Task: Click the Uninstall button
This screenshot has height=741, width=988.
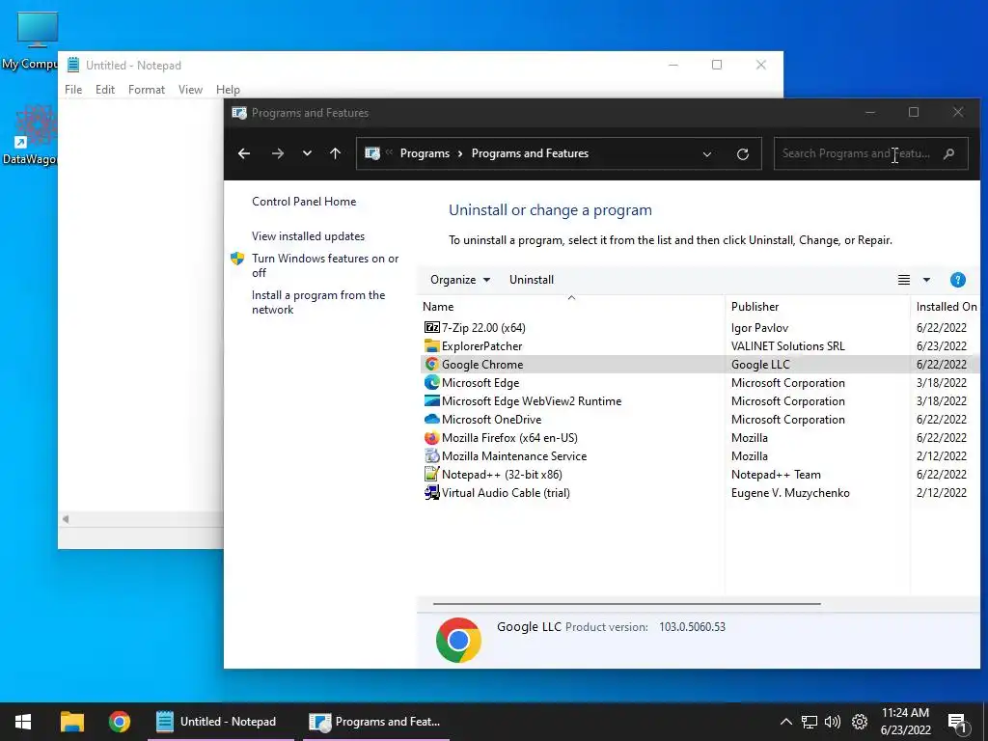Action: click(x=532, y=280)
